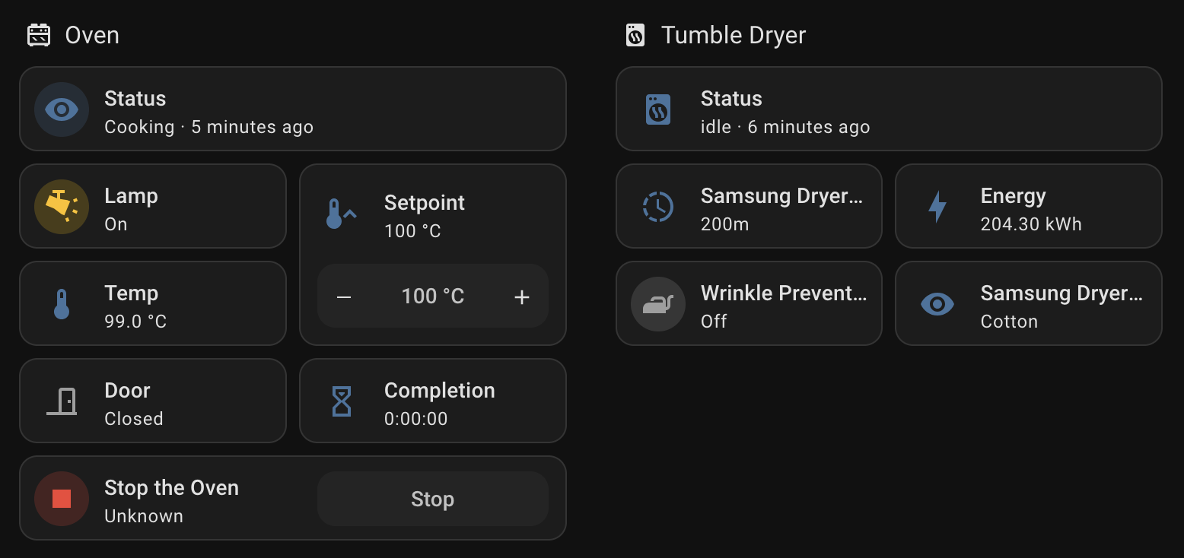
Task: Decrease the setpoint with the minus button
Action: [344, 296]
